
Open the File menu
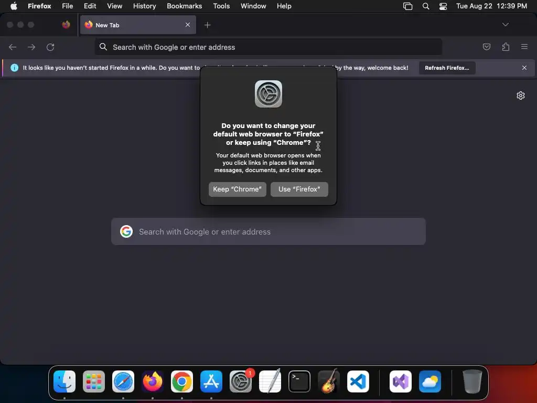click(x=68, y=6)
